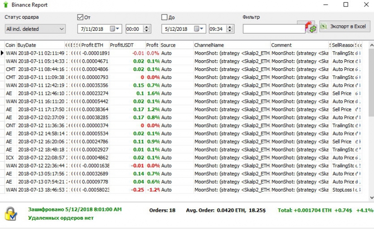Expand the 5/12/2018 date picker arrow
The width and height of the screenshot is (374, 229).
(201, 29)
